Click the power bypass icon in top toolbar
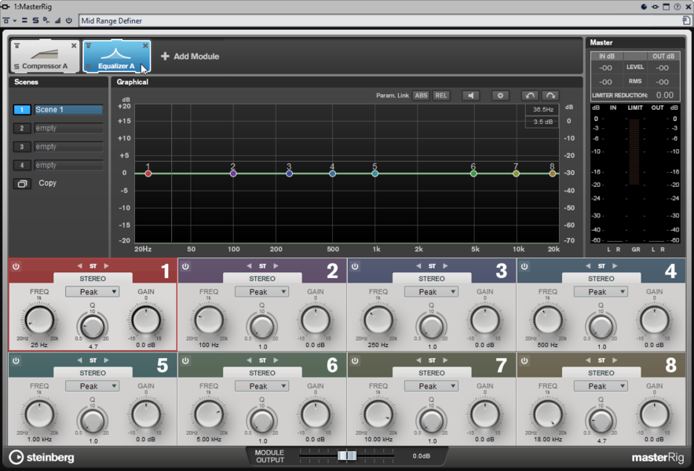 (68, 20)
